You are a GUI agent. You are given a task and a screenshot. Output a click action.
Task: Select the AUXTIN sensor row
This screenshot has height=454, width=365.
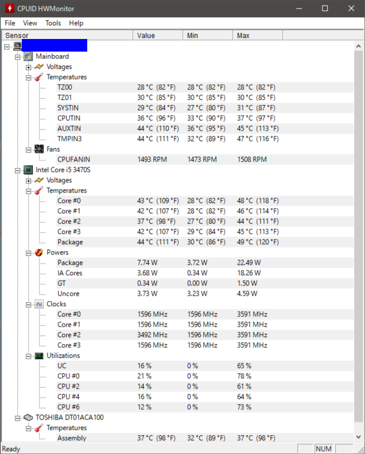pos(205,128)
